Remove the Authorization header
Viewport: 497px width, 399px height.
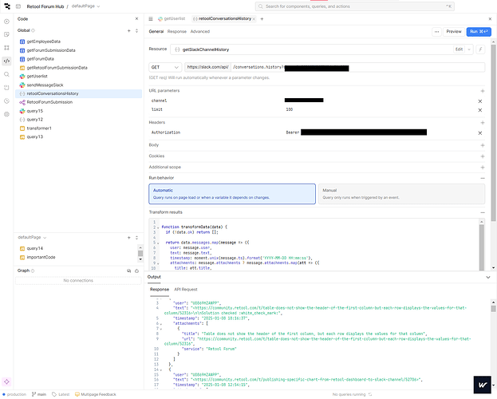[x=480, y=133]
